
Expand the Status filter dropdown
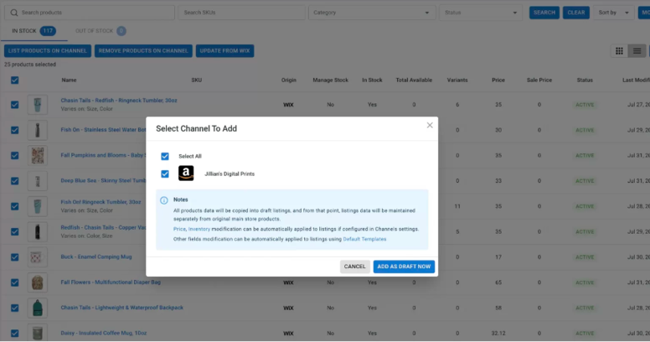tap(481, 13)
